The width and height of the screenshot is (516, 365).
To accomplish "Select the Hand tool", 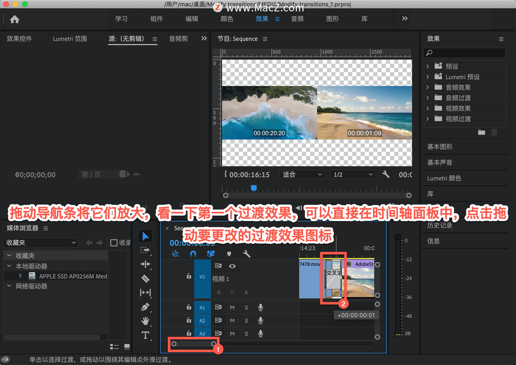I will 145,321.
